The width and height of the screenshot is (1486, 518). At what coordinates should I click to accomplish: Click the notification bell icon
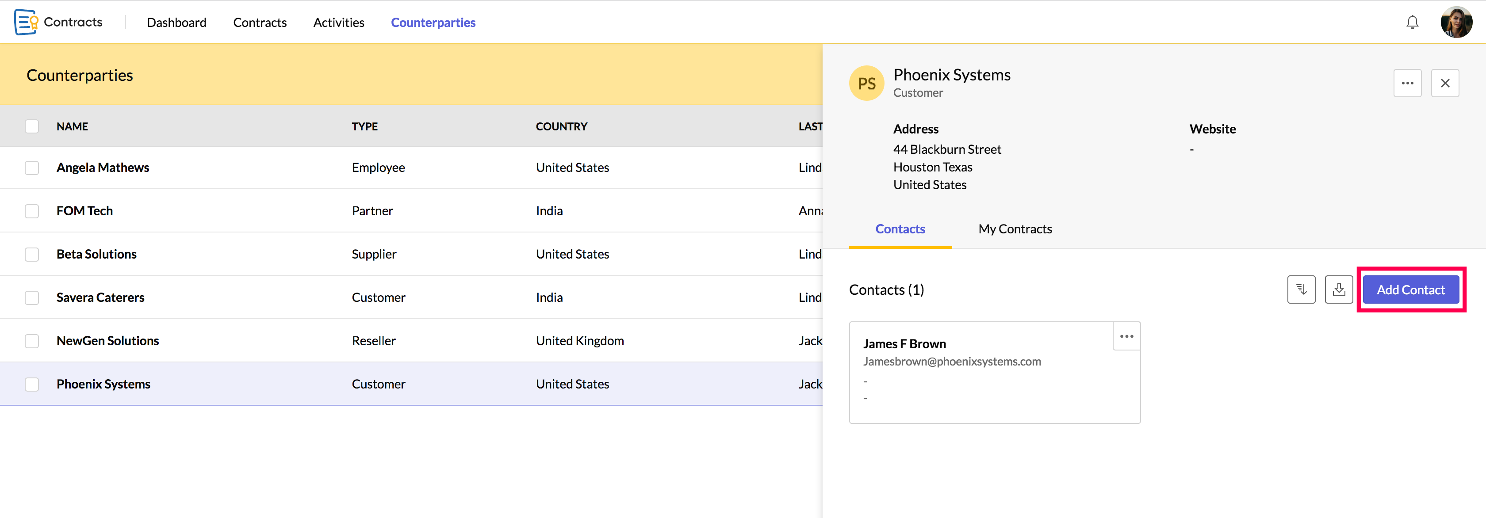click(x=1412, y=23)
